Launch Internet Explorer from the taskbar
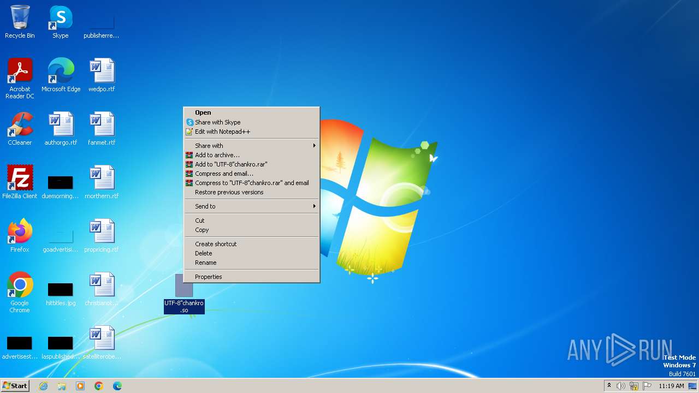Image resolution: width=699 pixels, height=393 pixels. (43, 386)
